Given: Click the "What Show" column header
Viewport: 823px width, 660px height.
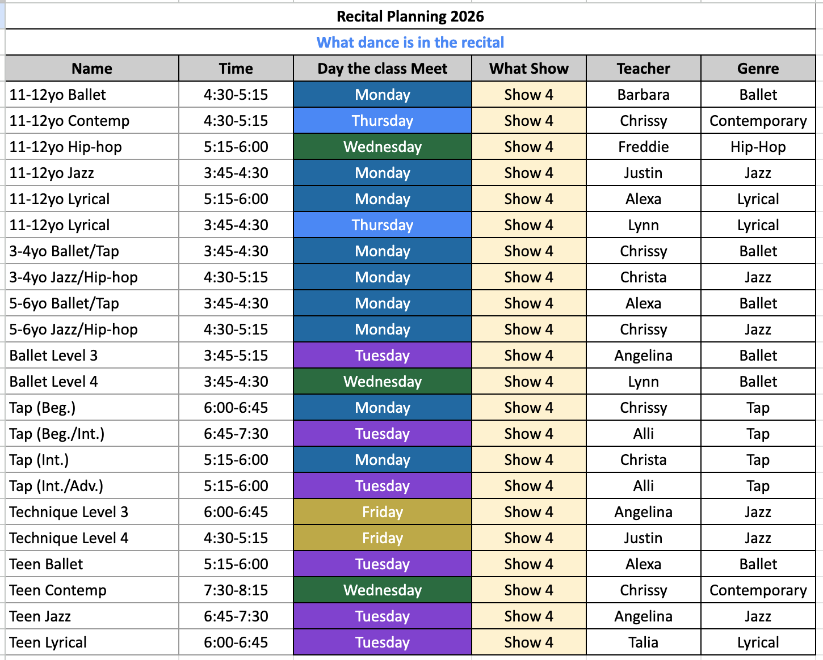Looking at the screenshot, I should pyautogui.click(x=528, y=69).
